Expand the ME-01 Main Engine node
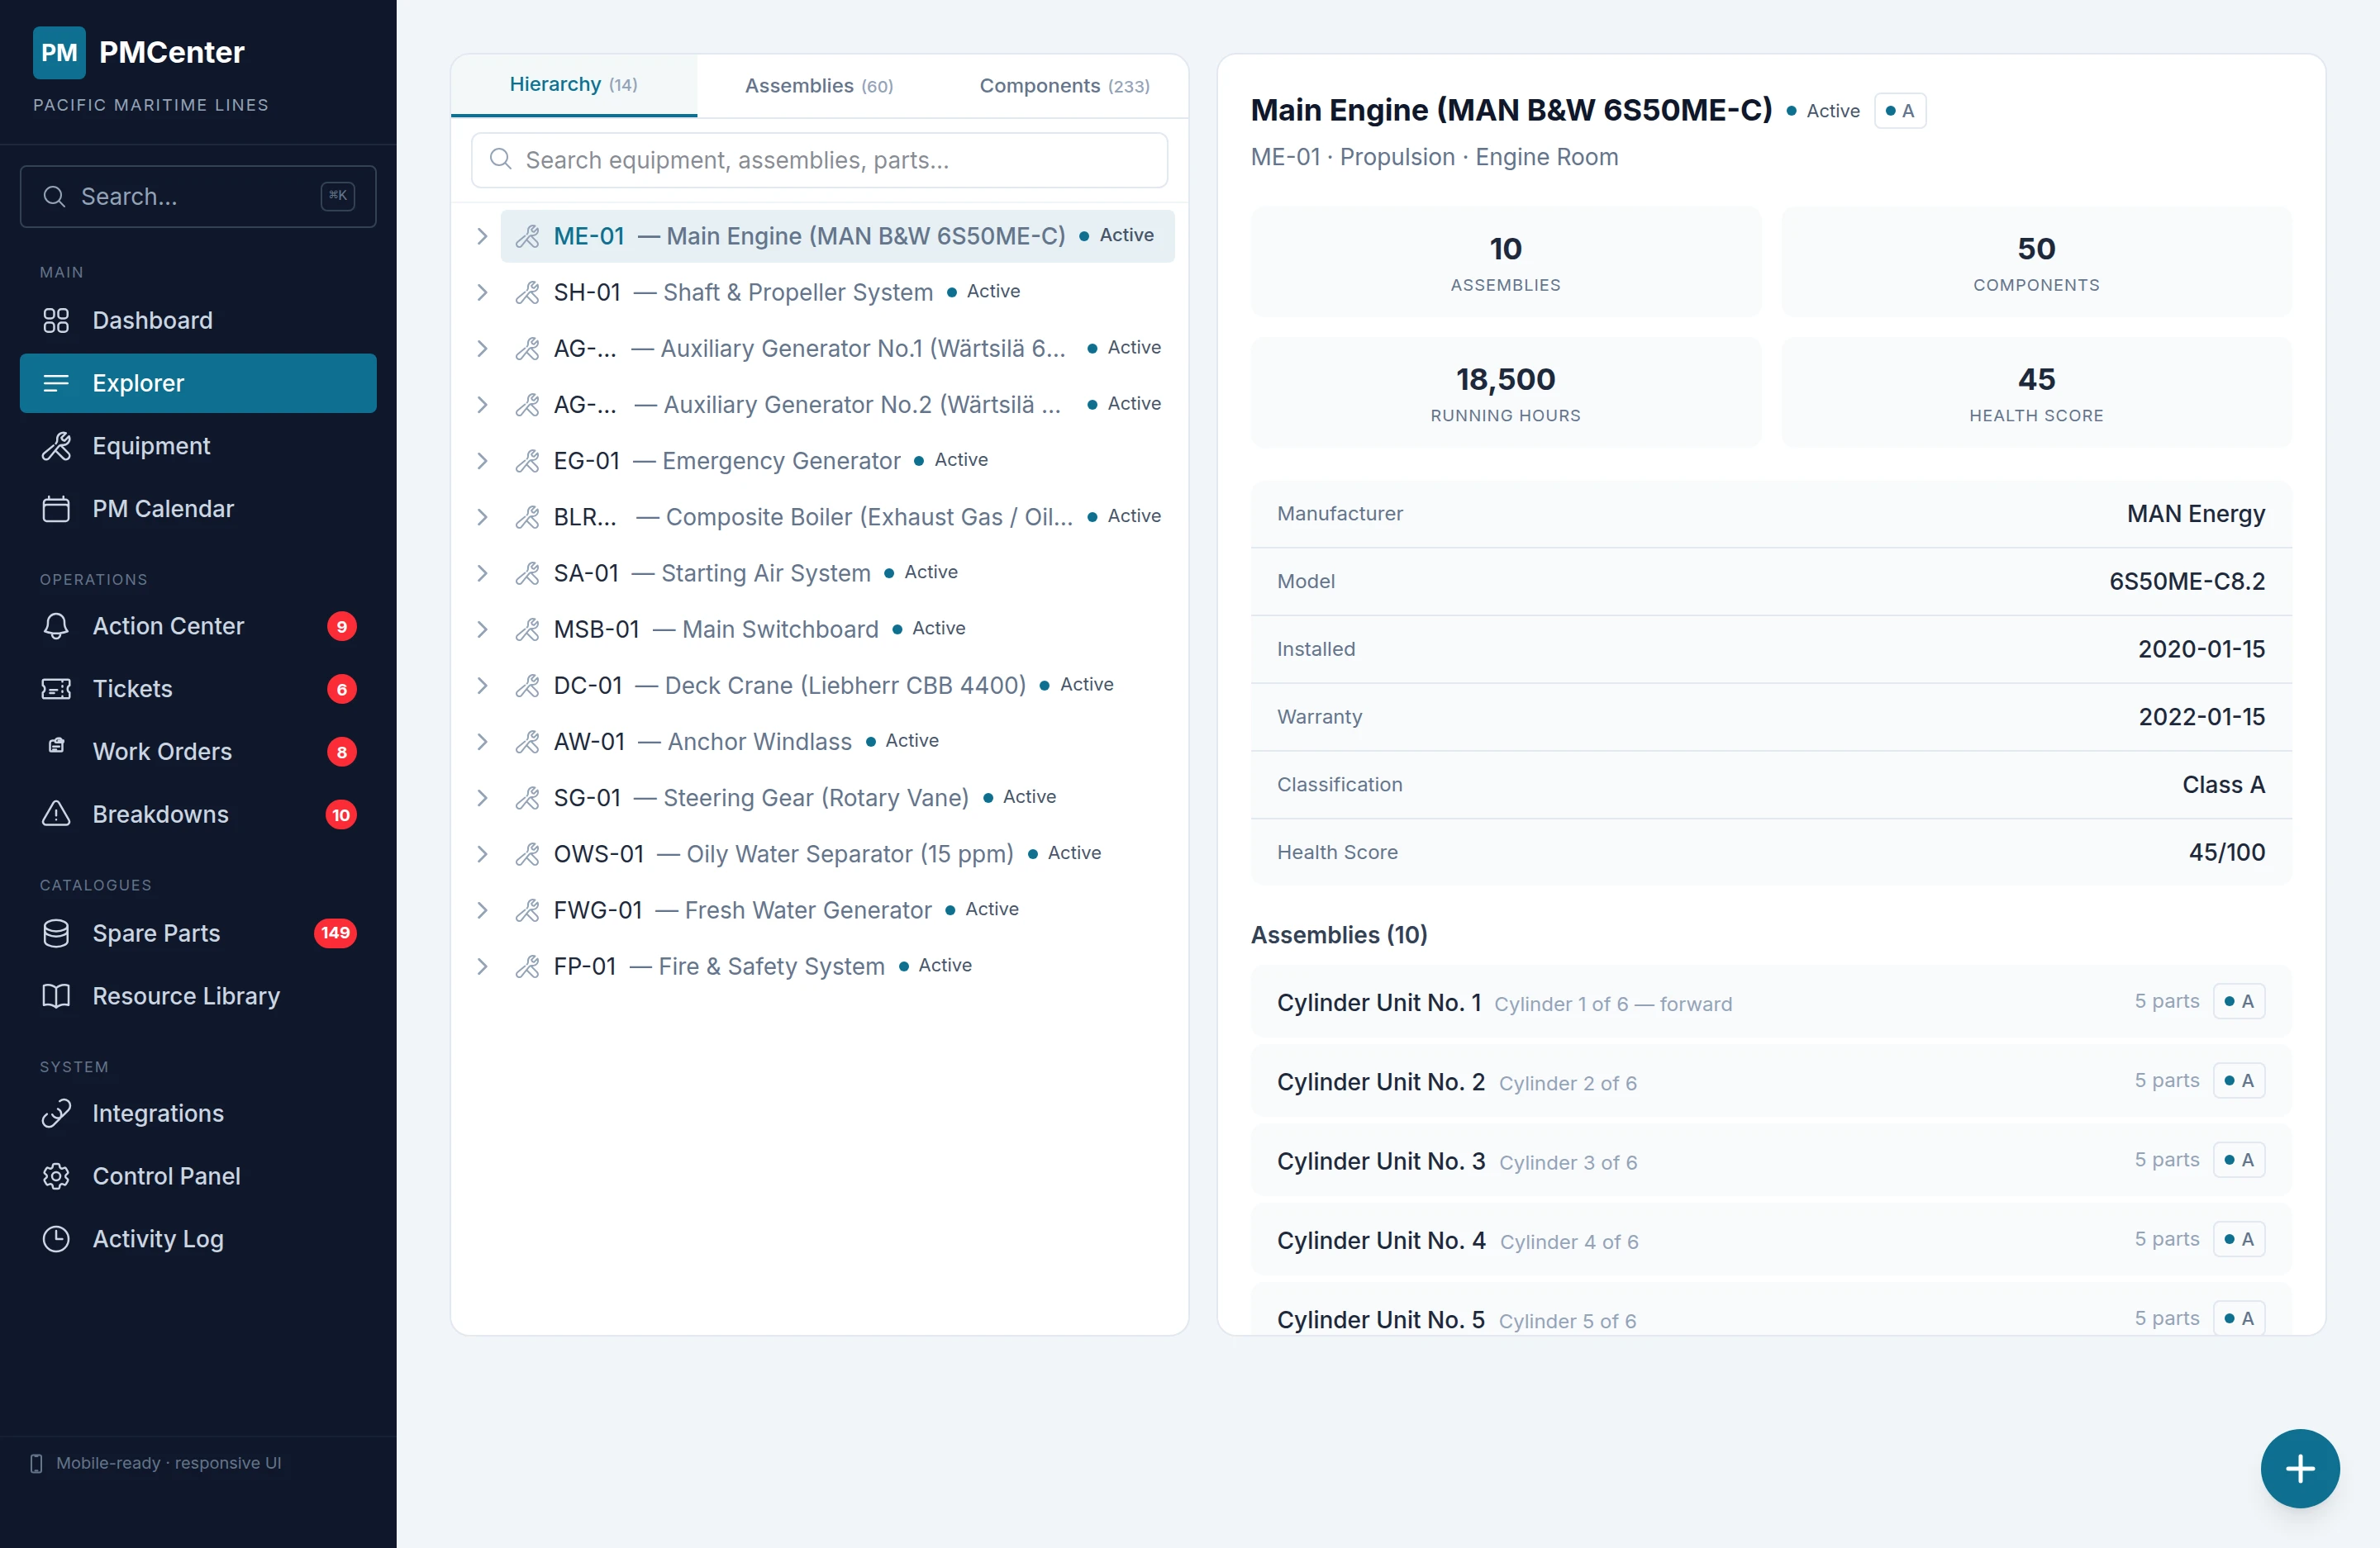The width and height of the screenshot is (2380, 1548). click(x=482, y=236)
